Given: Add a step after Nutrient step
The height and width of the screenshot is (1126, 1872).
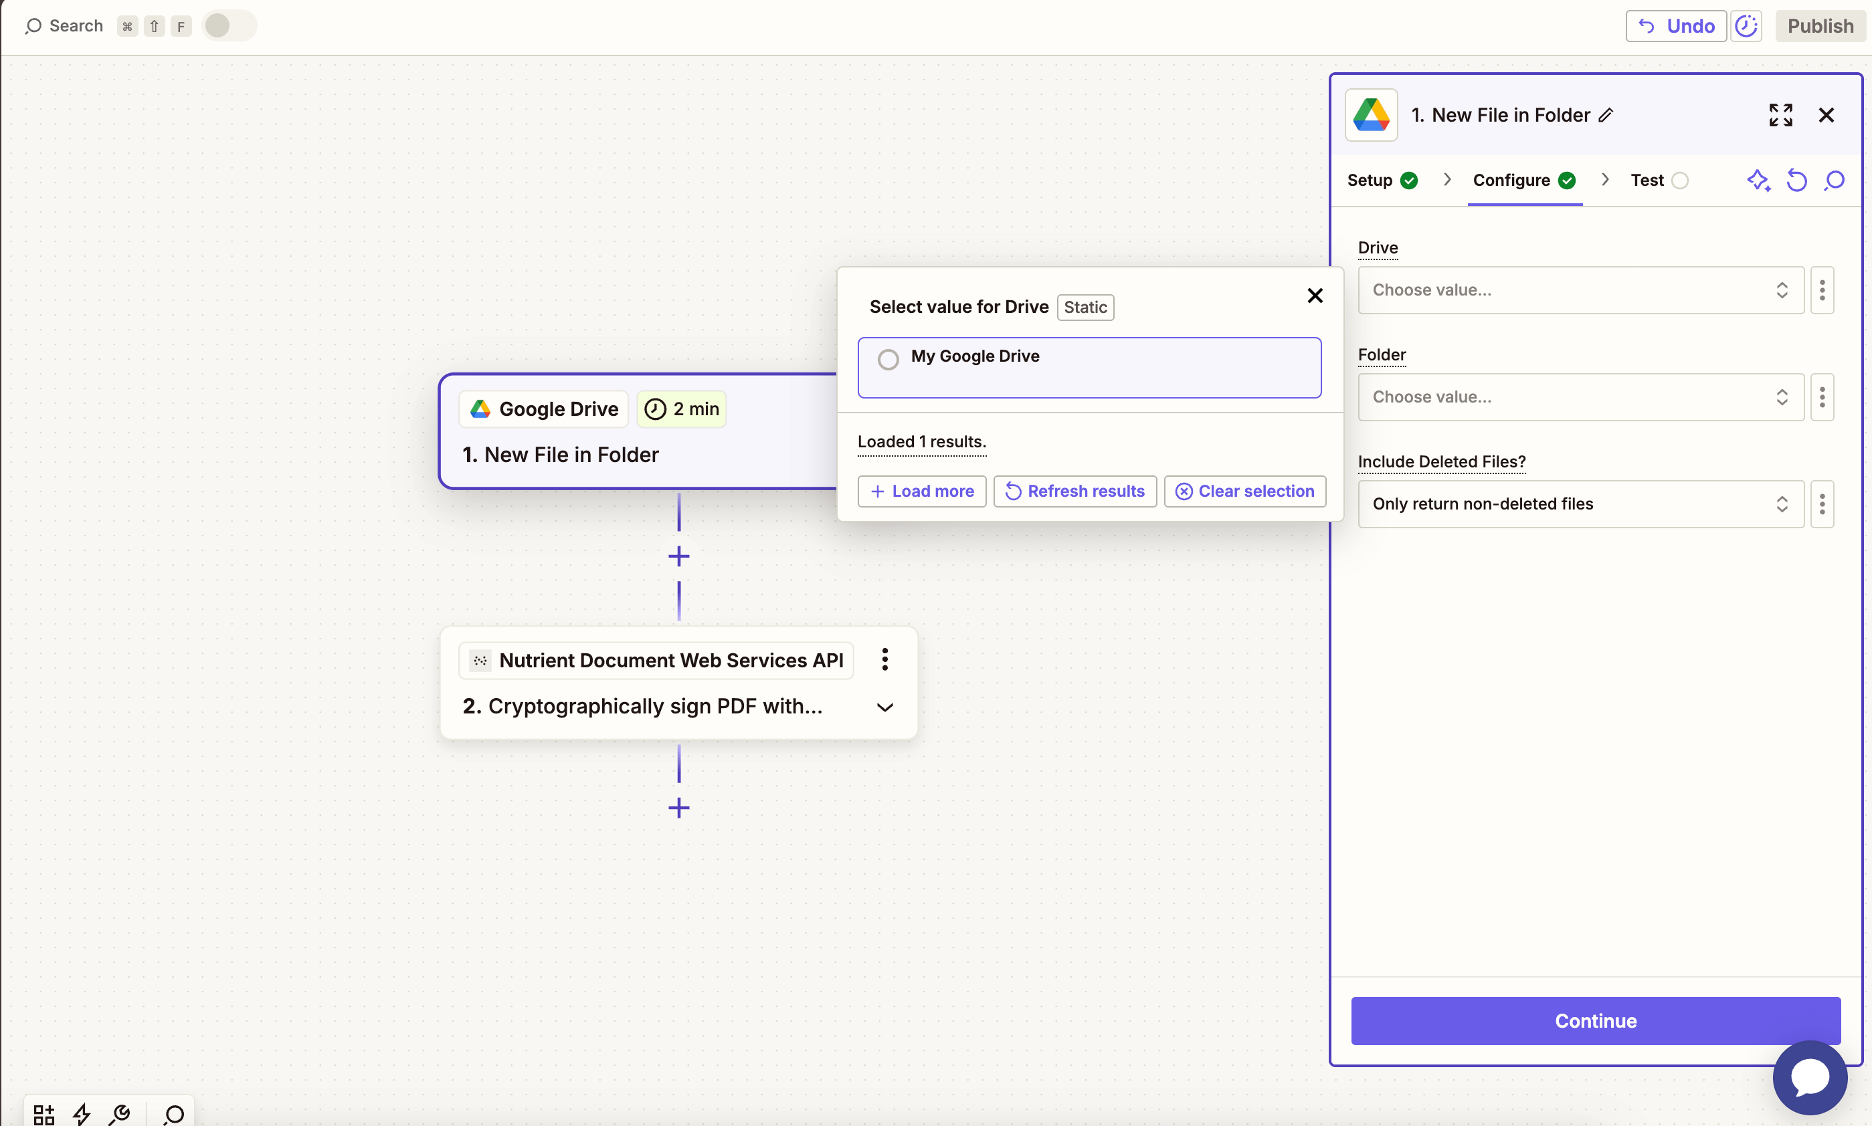Looking at the screenshot, I should pos(678,807).
